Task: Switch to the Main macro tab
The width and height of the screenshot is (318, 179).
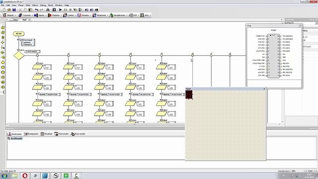Action: pos(15,20)
